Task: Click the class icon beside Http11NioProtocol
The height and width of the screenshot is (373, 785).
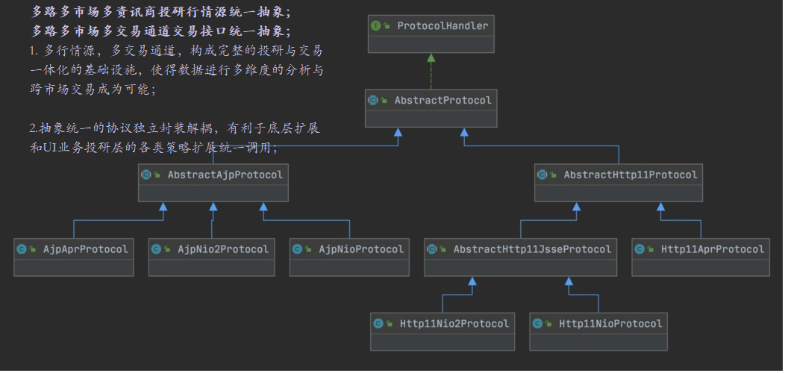Action: click(538, 324)
